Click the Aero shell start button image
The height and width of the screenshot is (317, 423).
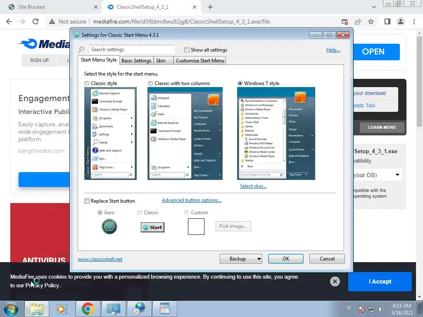point(109,227)
